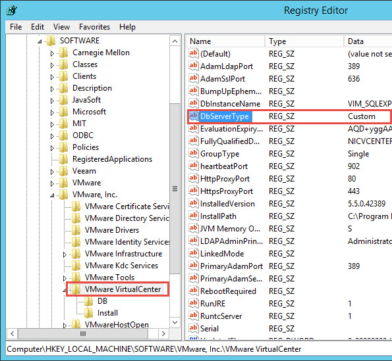The width and height of the screenshot is (392, 361).
Task: Click the Serial string value icon
Action: [194, 328]
